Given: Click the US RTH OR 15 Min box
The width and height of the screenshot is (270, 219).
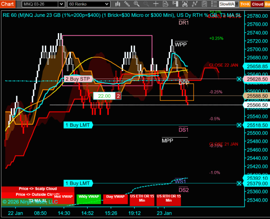Looking at the screenshot, I should click(x=168, y=200).
